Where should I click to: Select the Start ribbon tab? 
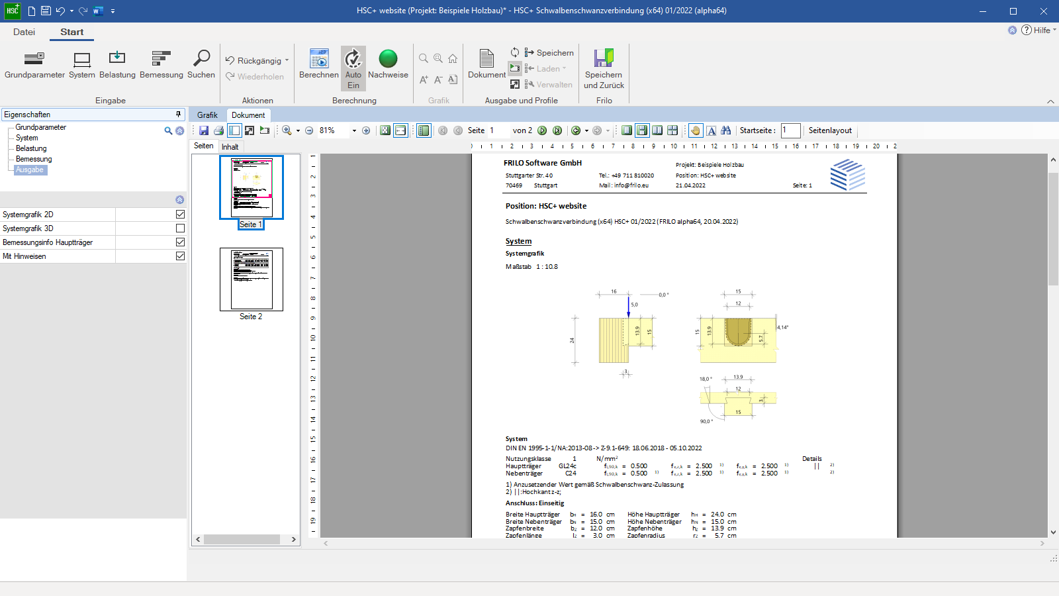[x=71, y=32]
